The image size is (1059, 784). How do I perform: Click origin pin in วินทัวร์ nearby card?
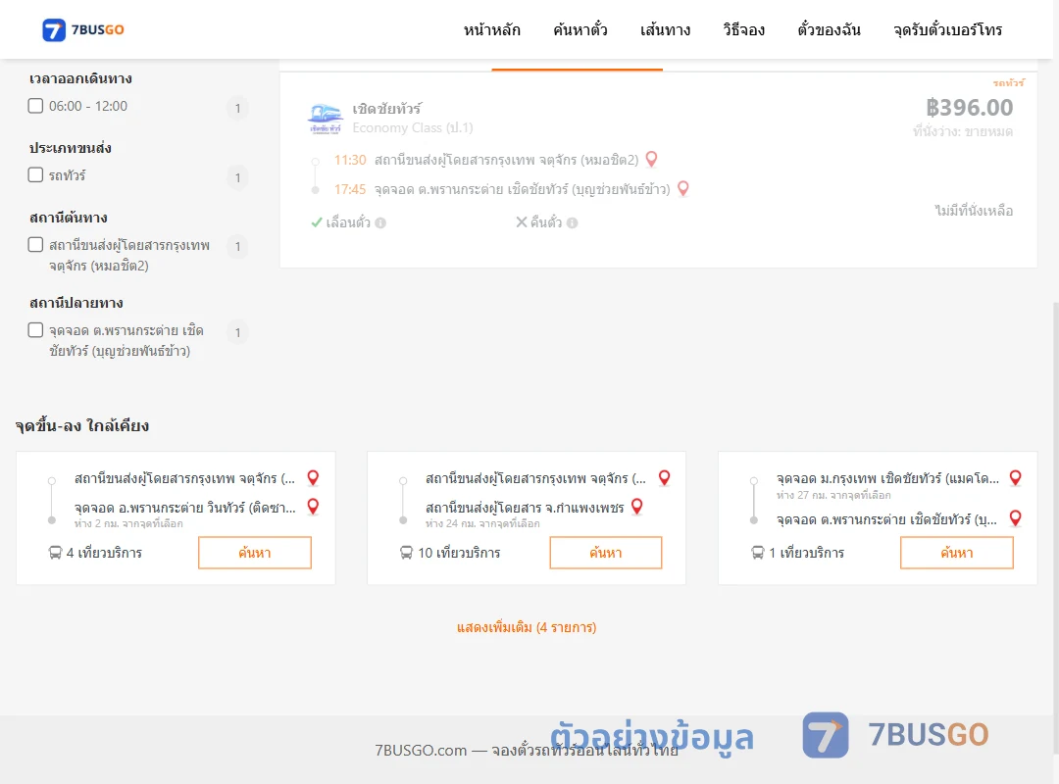click(314, 478)
